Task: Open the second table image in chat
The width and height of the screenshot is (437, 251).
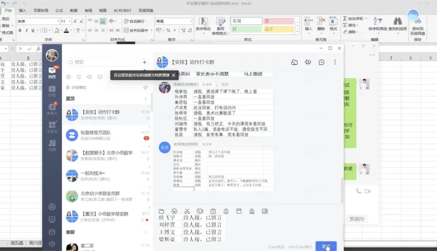Action: point(223,170)
